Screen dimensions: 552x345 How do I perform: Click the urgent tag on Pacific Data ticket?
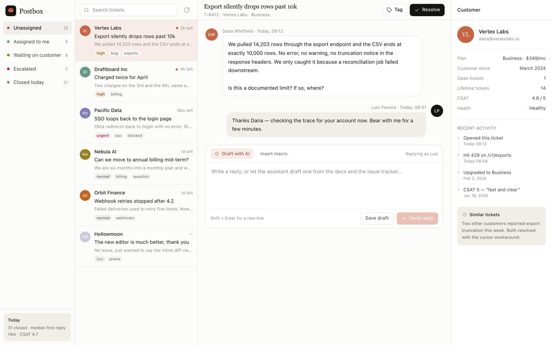click(x=103, y=136)
